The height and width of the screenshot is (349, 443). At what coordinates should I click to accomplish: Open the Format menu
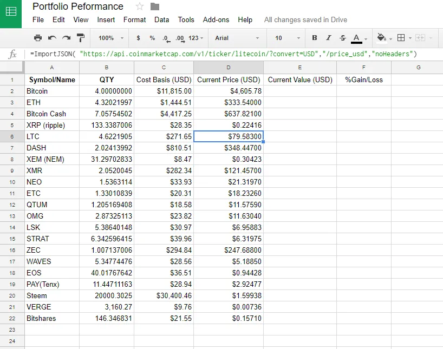pos(134,20)
